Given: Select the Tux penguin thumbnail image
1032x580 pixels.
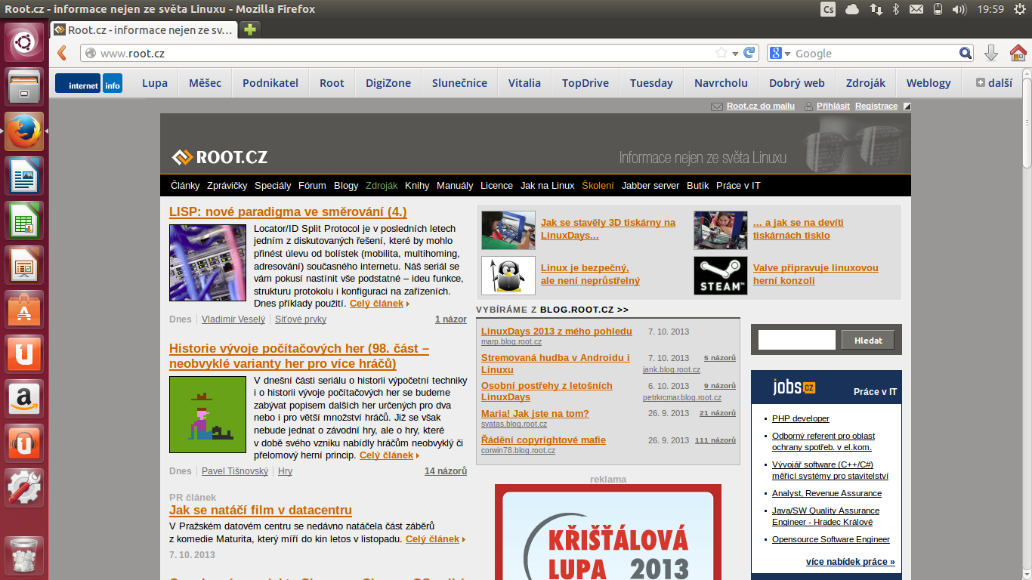Looking at the screenshot, I should click(508, 275).
